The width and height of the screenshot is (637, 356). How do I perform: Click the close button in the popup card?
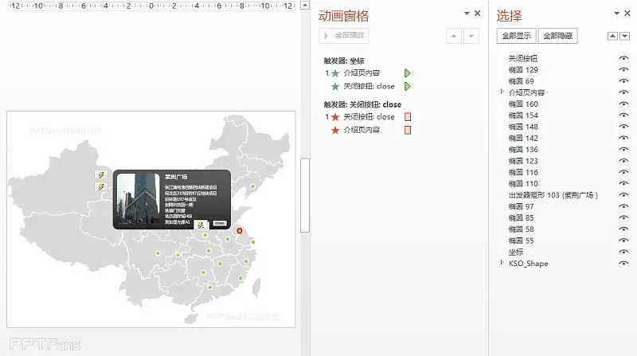219,224
